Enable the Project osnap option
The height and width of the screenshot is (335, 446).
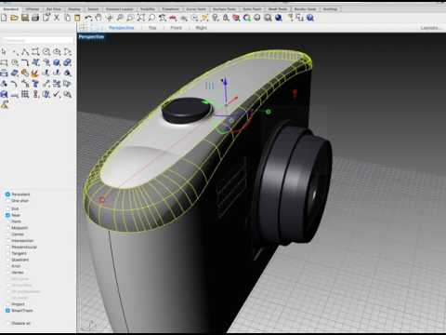tap(7, 304)
